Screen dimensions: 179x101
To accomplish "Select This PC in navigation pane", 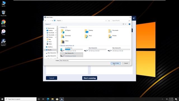I will [x=49, y=50].
